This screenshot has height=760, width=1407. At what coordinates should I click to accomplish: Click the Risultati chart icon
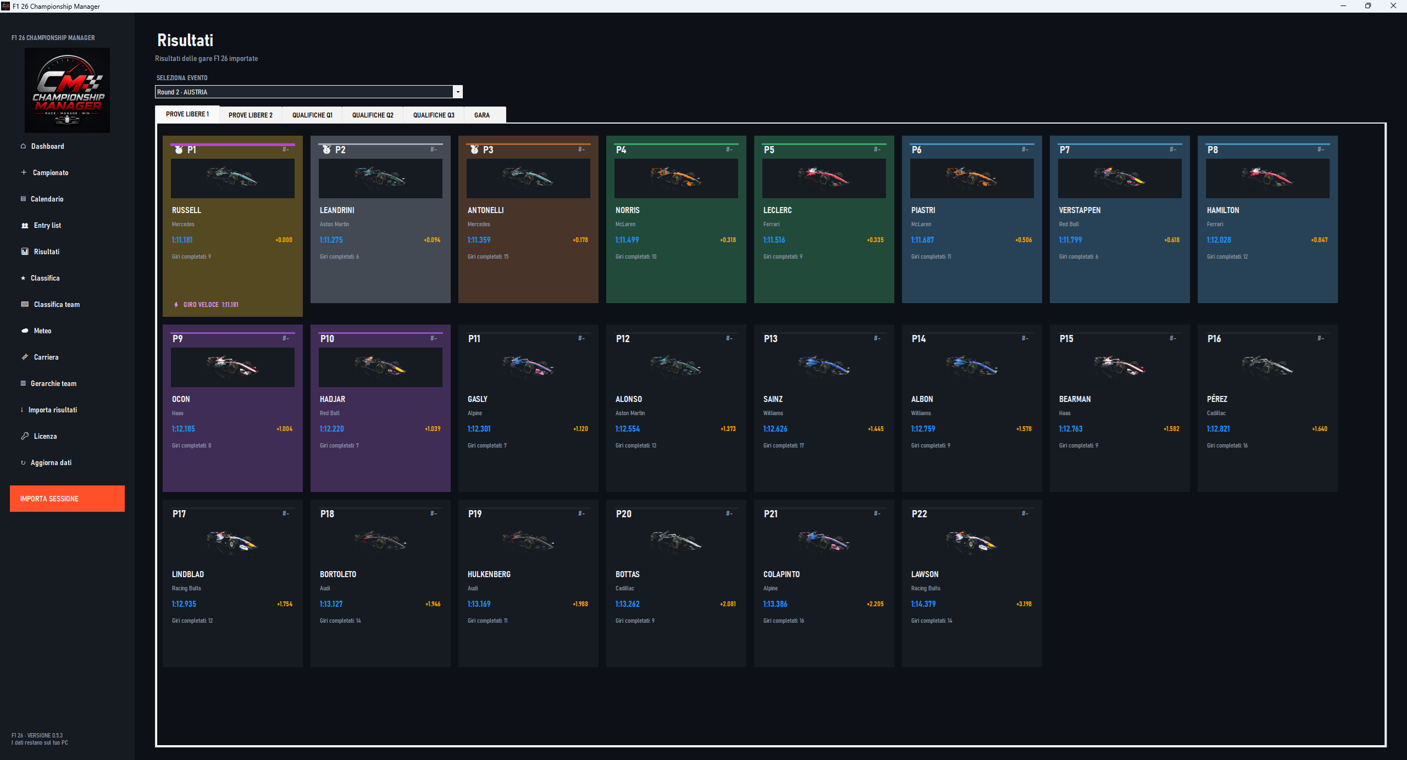pyautogui.click(x=25, y=252)
